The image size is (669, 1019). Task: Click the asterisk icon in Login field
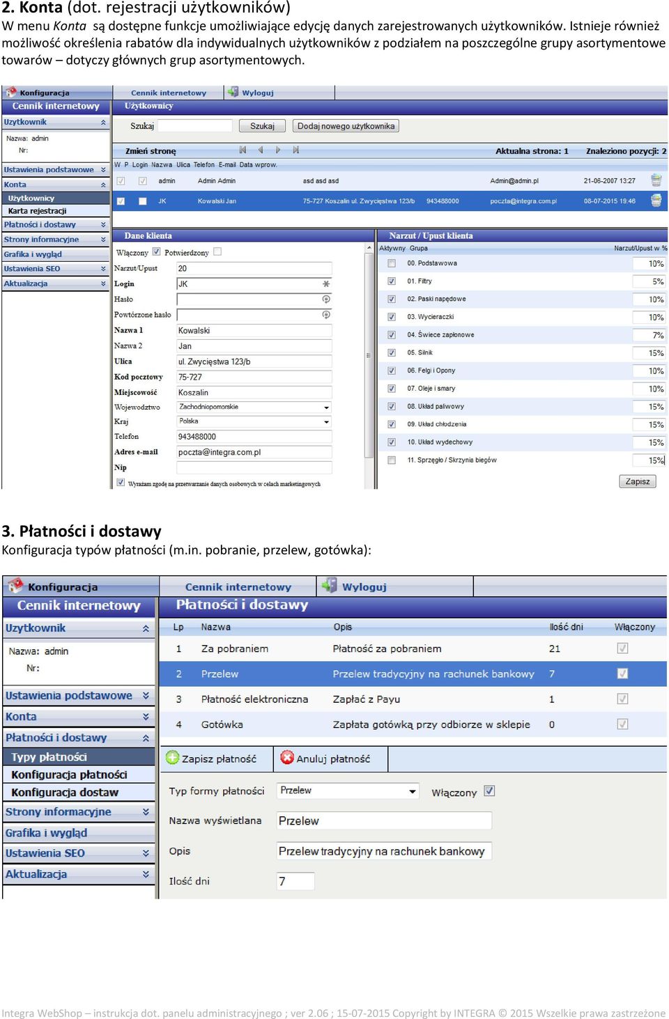(x=325, y=284)
